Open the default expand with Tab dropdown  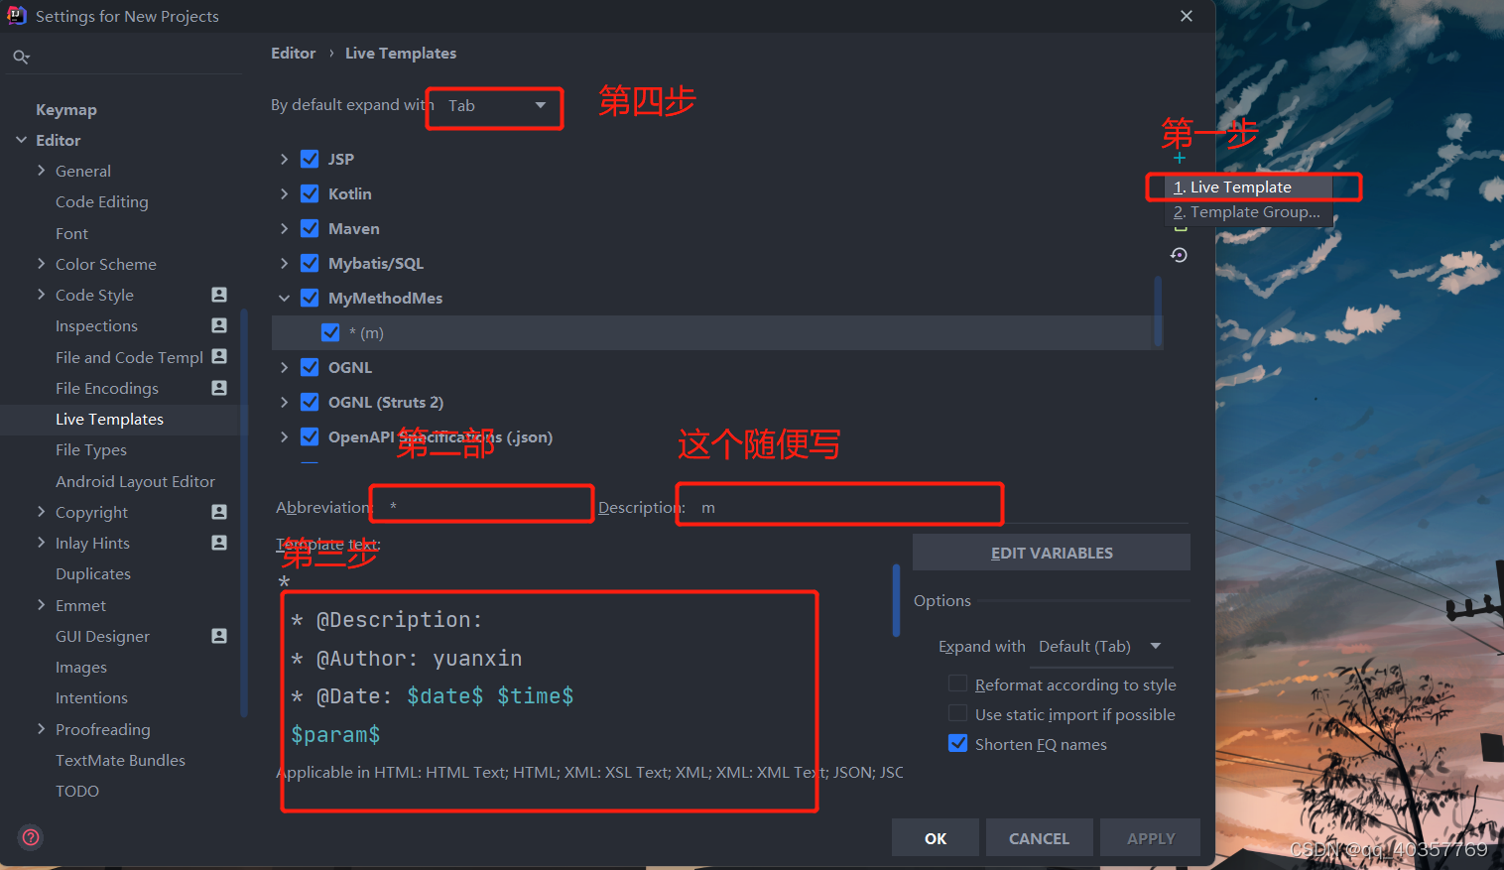tap(496, 106)
